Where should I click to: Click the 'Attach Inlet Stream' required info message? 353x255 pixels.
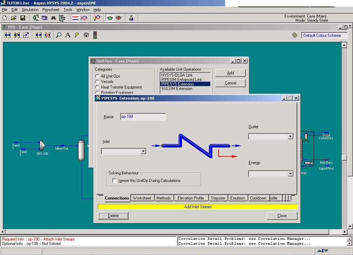pyautogui.click(x=38, y=239)
